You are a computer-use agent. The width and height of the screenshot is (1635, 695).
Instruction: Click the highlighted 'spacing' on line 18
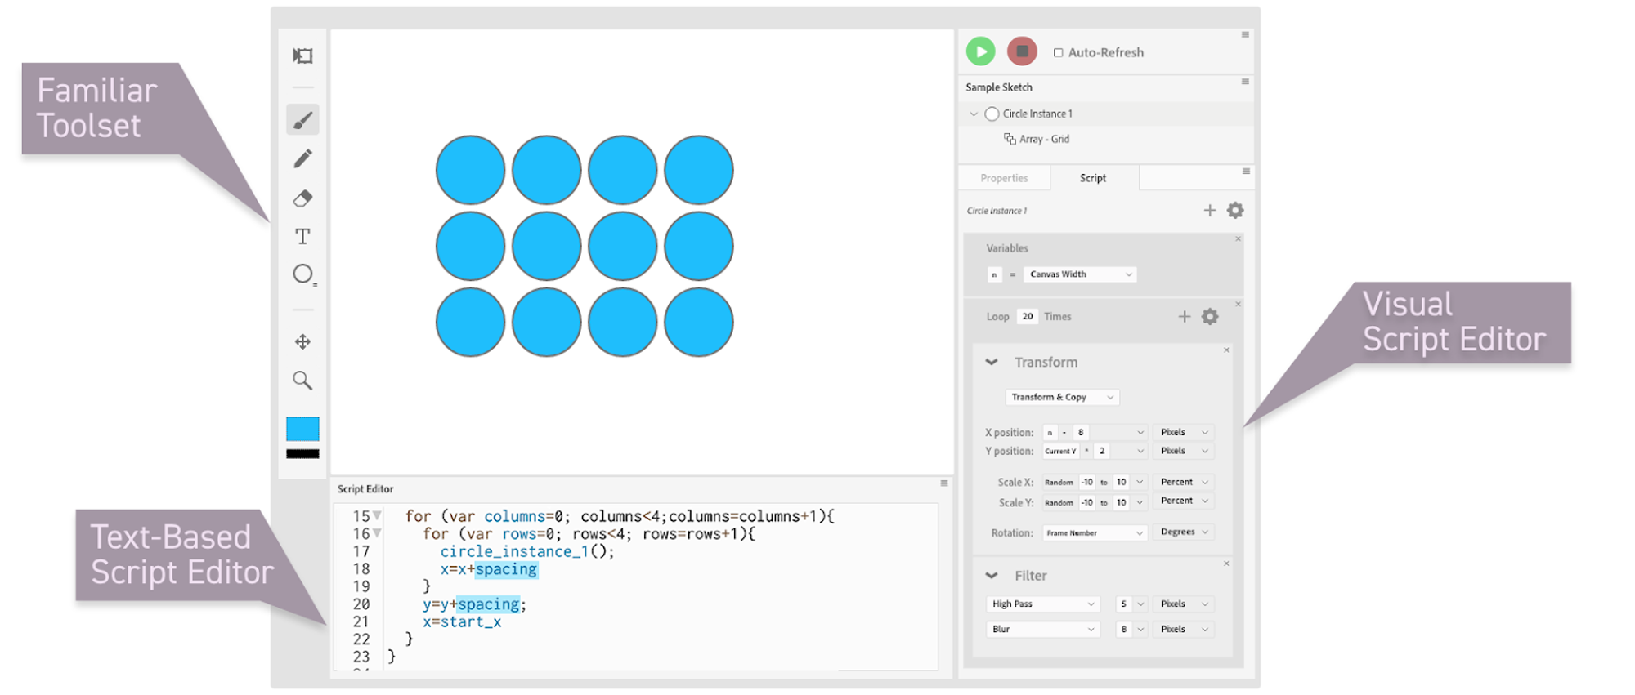pyautogui.click(x=506, y=570)
